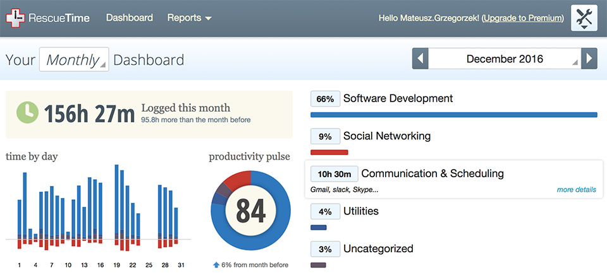
Task: Click Upgrade to Premium link
Action: (x=523, y=18)
